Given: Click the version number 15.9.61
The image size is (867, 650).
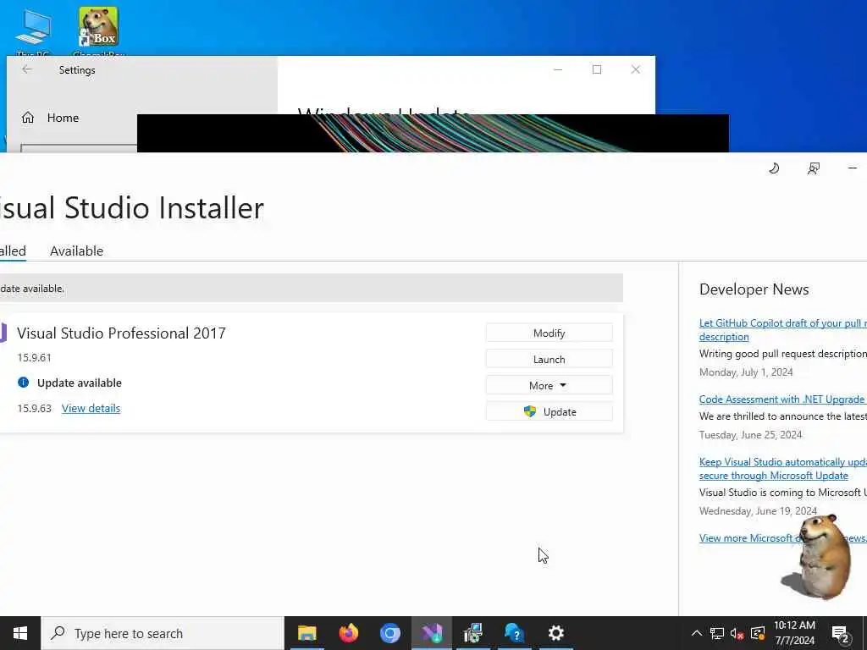Looking at the screenshot, I should [x=34, y=358].
